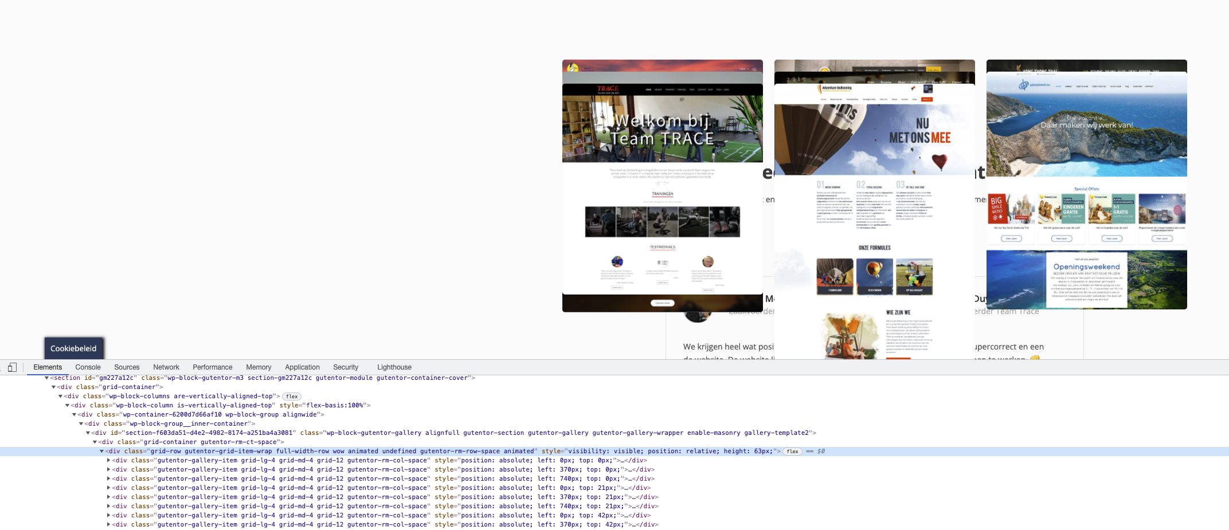Collapse the grid-container gutentor-rm-ct-space div
The height and width of the screenshot is (530, 1229).
click(x=95, y=442)
